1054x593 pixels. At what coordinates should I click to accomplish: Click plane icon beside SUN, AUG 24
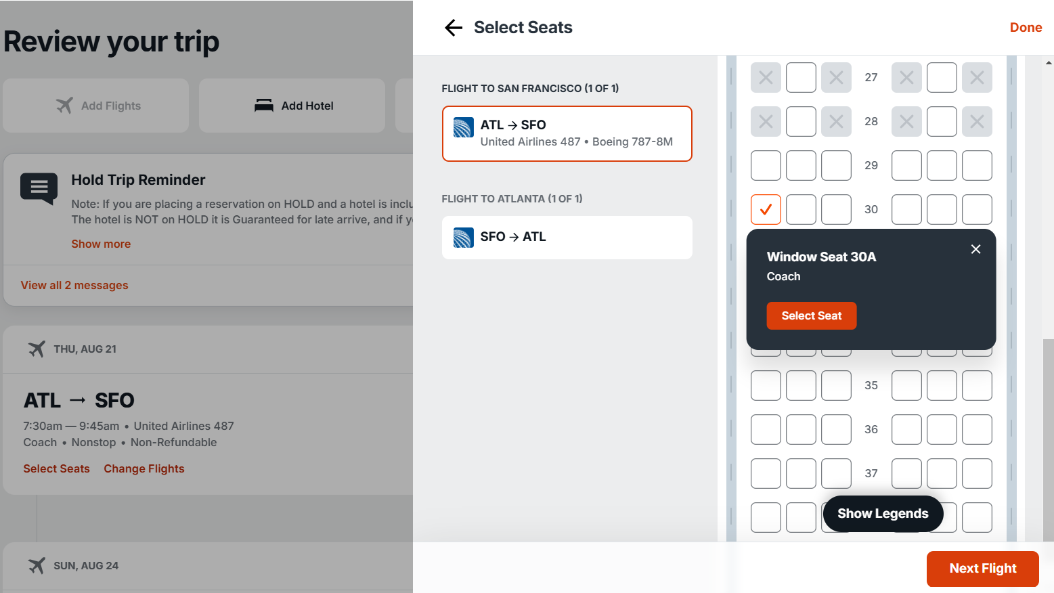37,566
